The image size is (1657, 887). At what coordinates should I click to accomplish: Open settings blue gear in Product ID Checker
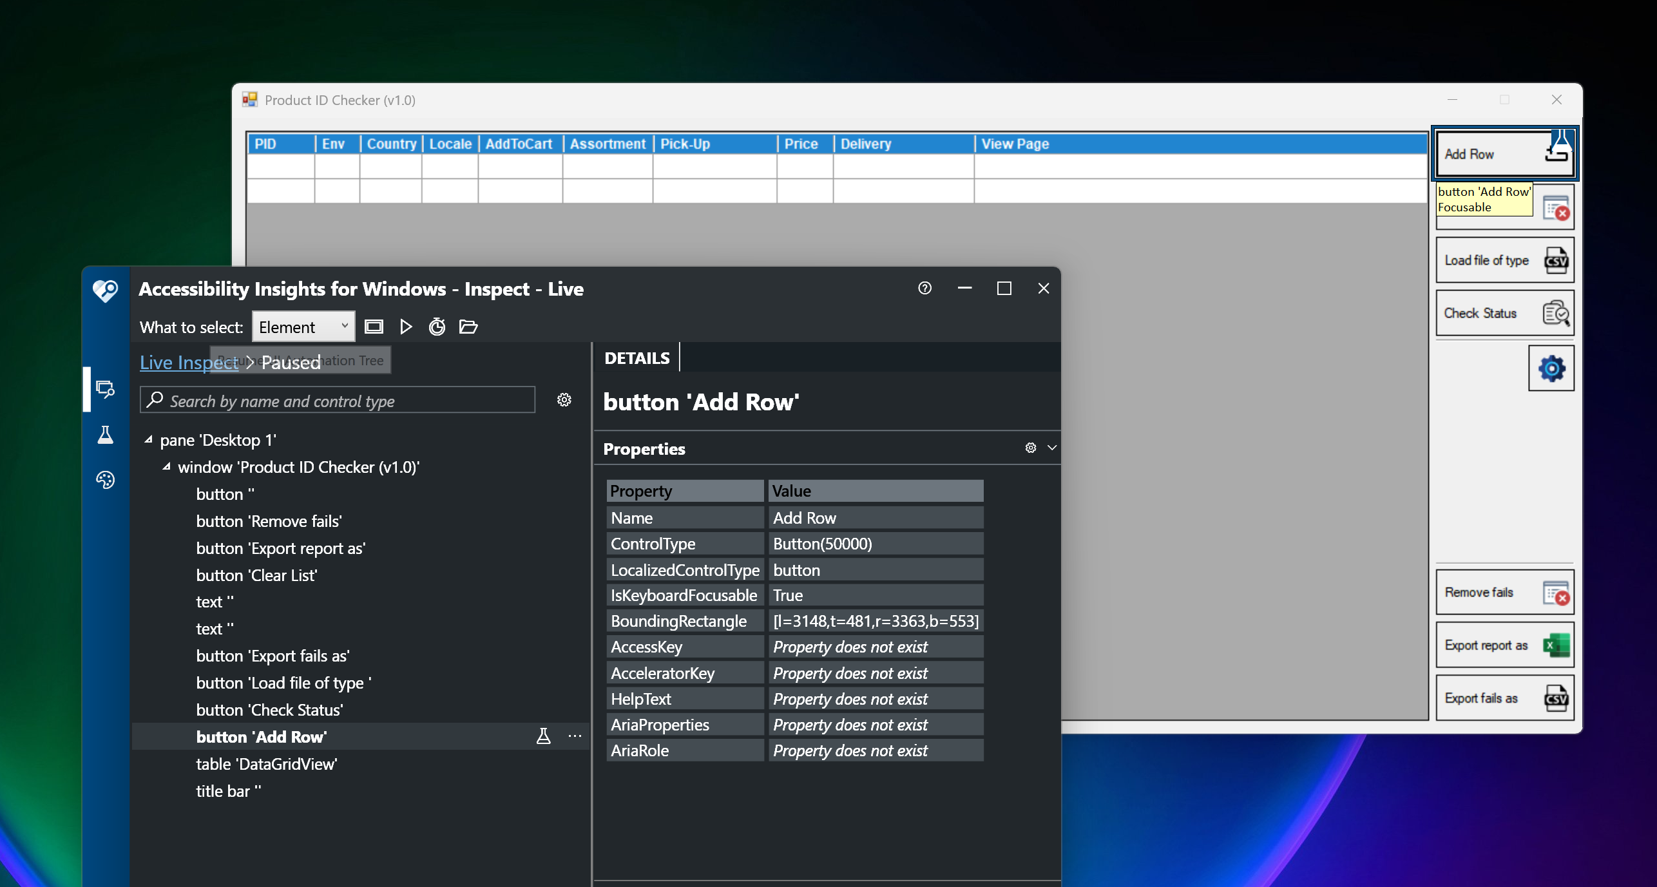(x=1551, y=368)
